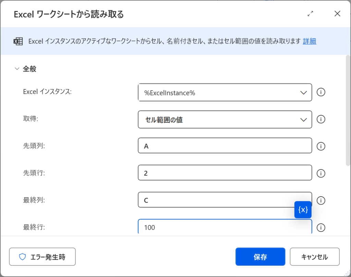This screenshot has height=277, width=351.
Task: Click the dialog vertical scrollbar
Action: [x=348, y=110]
